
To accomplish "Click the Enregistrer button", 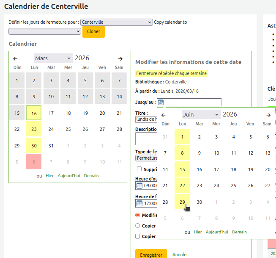I will tap(151, 254).
